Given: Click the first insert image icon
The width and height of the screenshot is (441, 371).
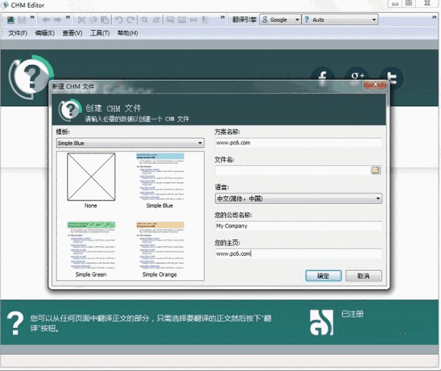Looking at the screenshot, I should click(x=170, y=20).
